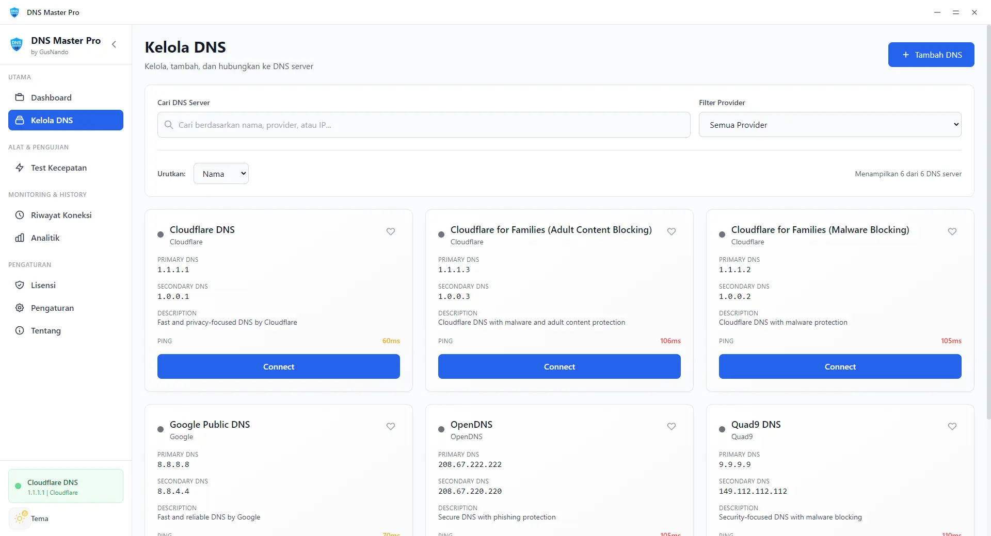Screen dimensions: 991x536
Task: Click the Tema sun icon
Action: (20, 518)
